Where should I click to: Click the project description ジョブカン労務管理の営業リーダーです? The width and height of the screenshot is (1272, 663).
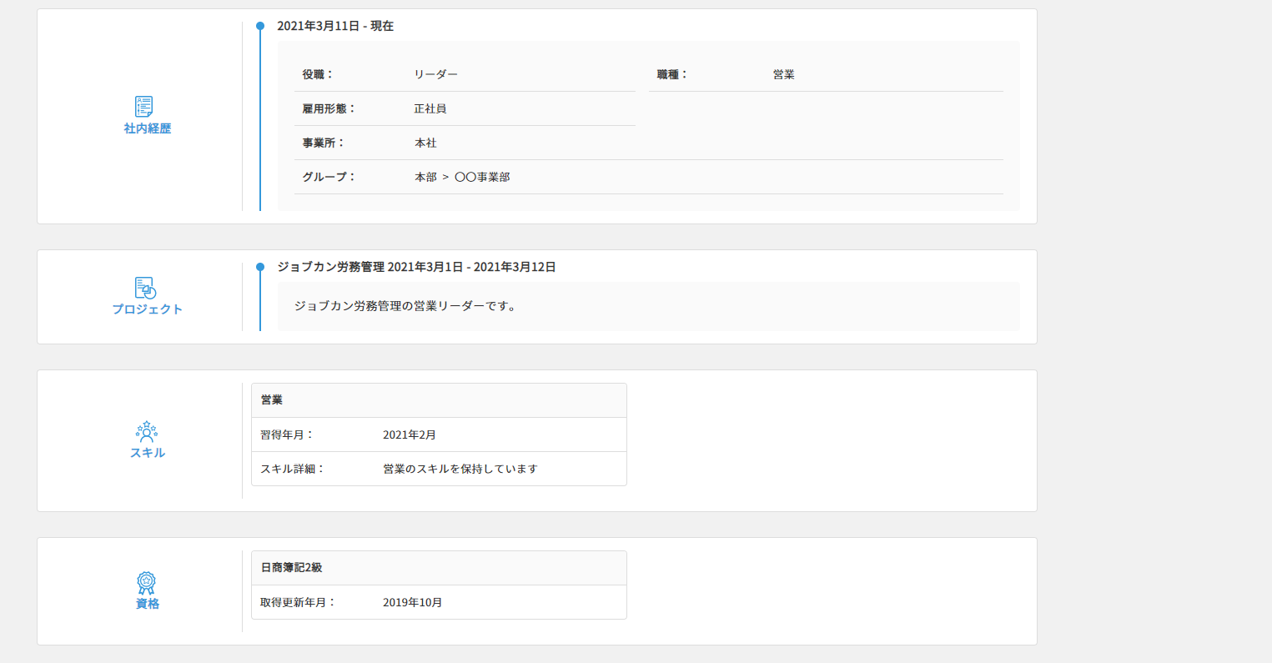[406, 306]
